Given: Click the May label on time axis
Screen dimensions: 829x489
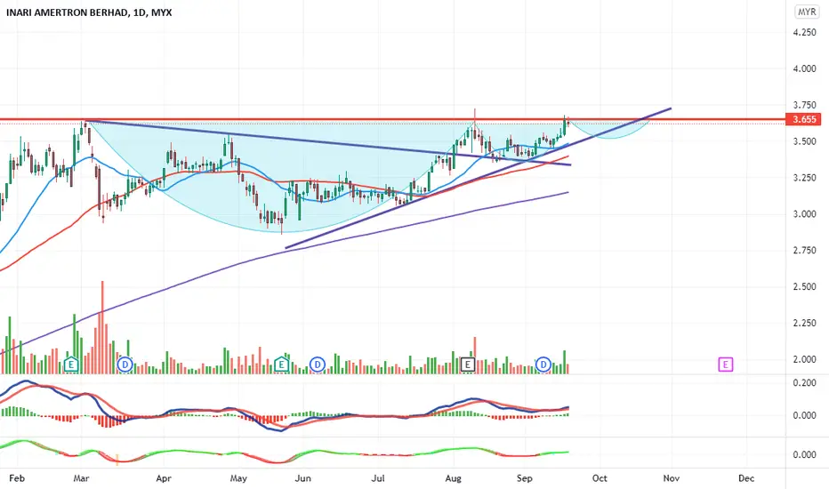Looking at the screenshot, I should [238, 478].
